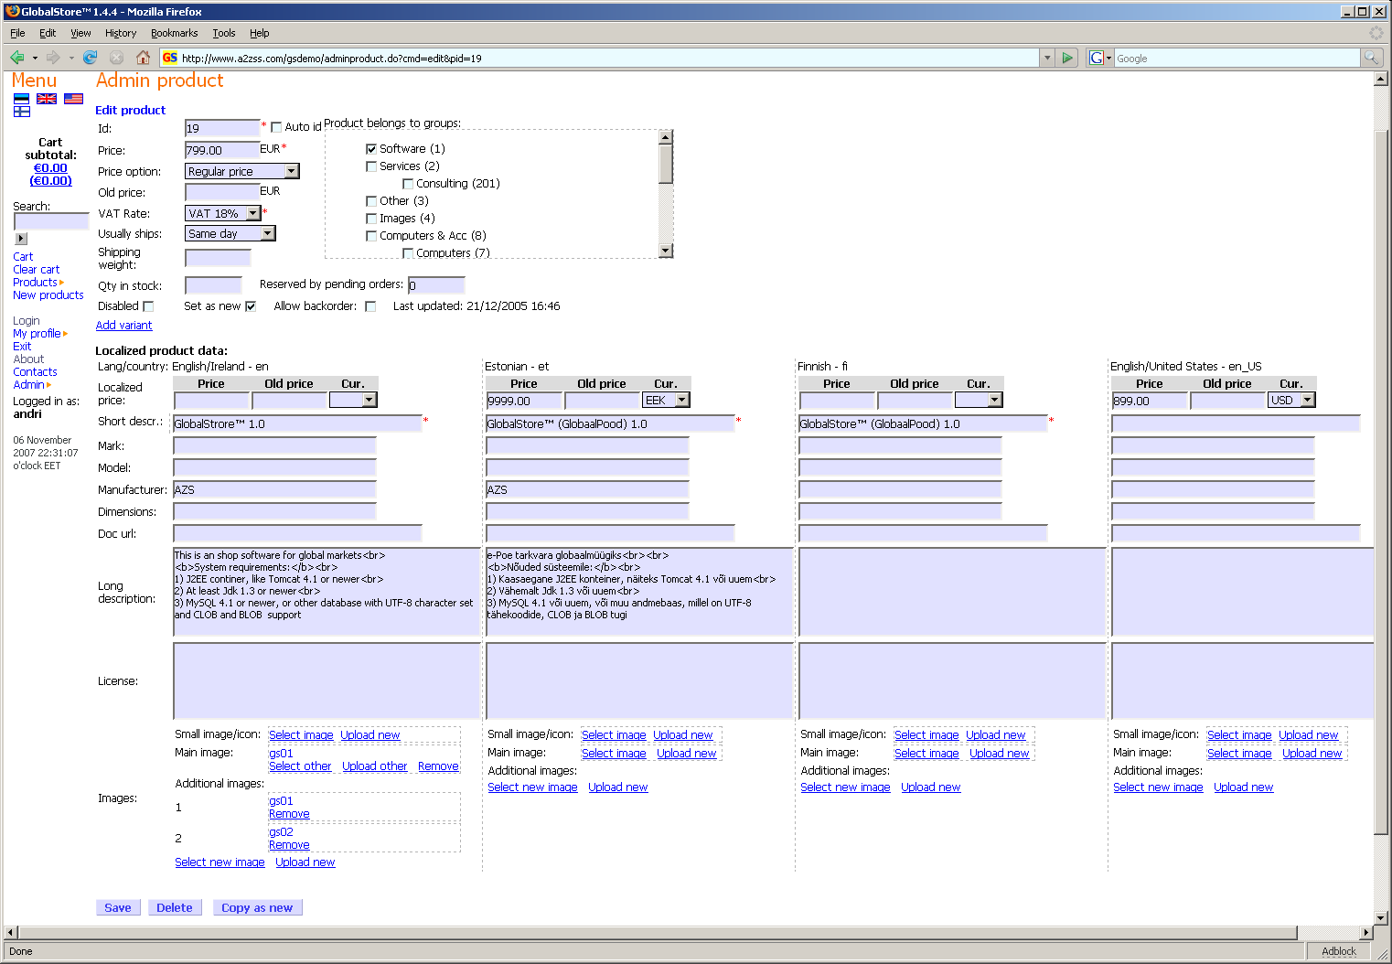Switch language via the US flag
Viewport: 1392px width, 964px height.
(x=73, y=99)
